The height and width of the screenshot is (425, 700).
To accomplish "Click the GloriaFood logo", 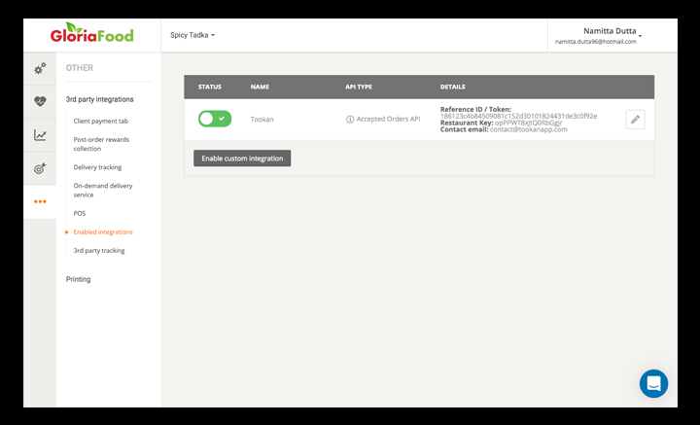I will click(x=92, y=33).
